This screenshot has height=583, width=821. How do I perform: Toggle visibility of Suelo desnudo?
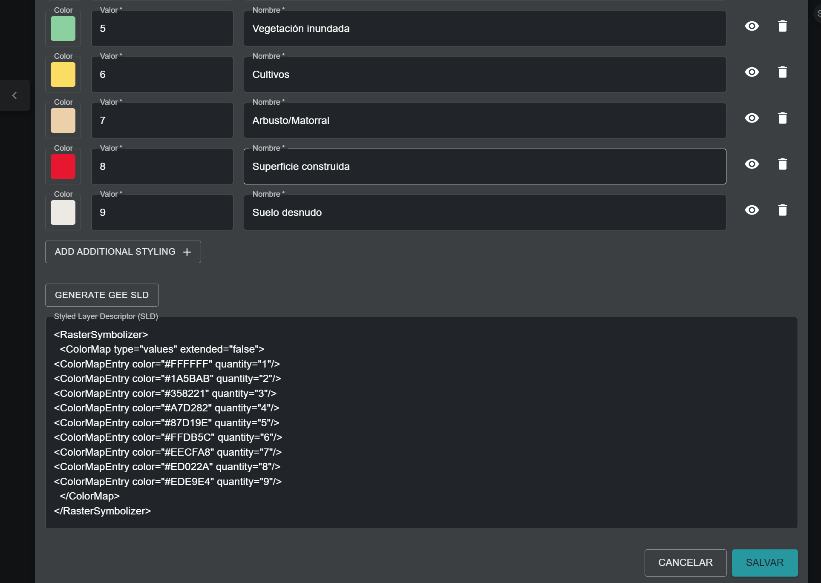752,210
